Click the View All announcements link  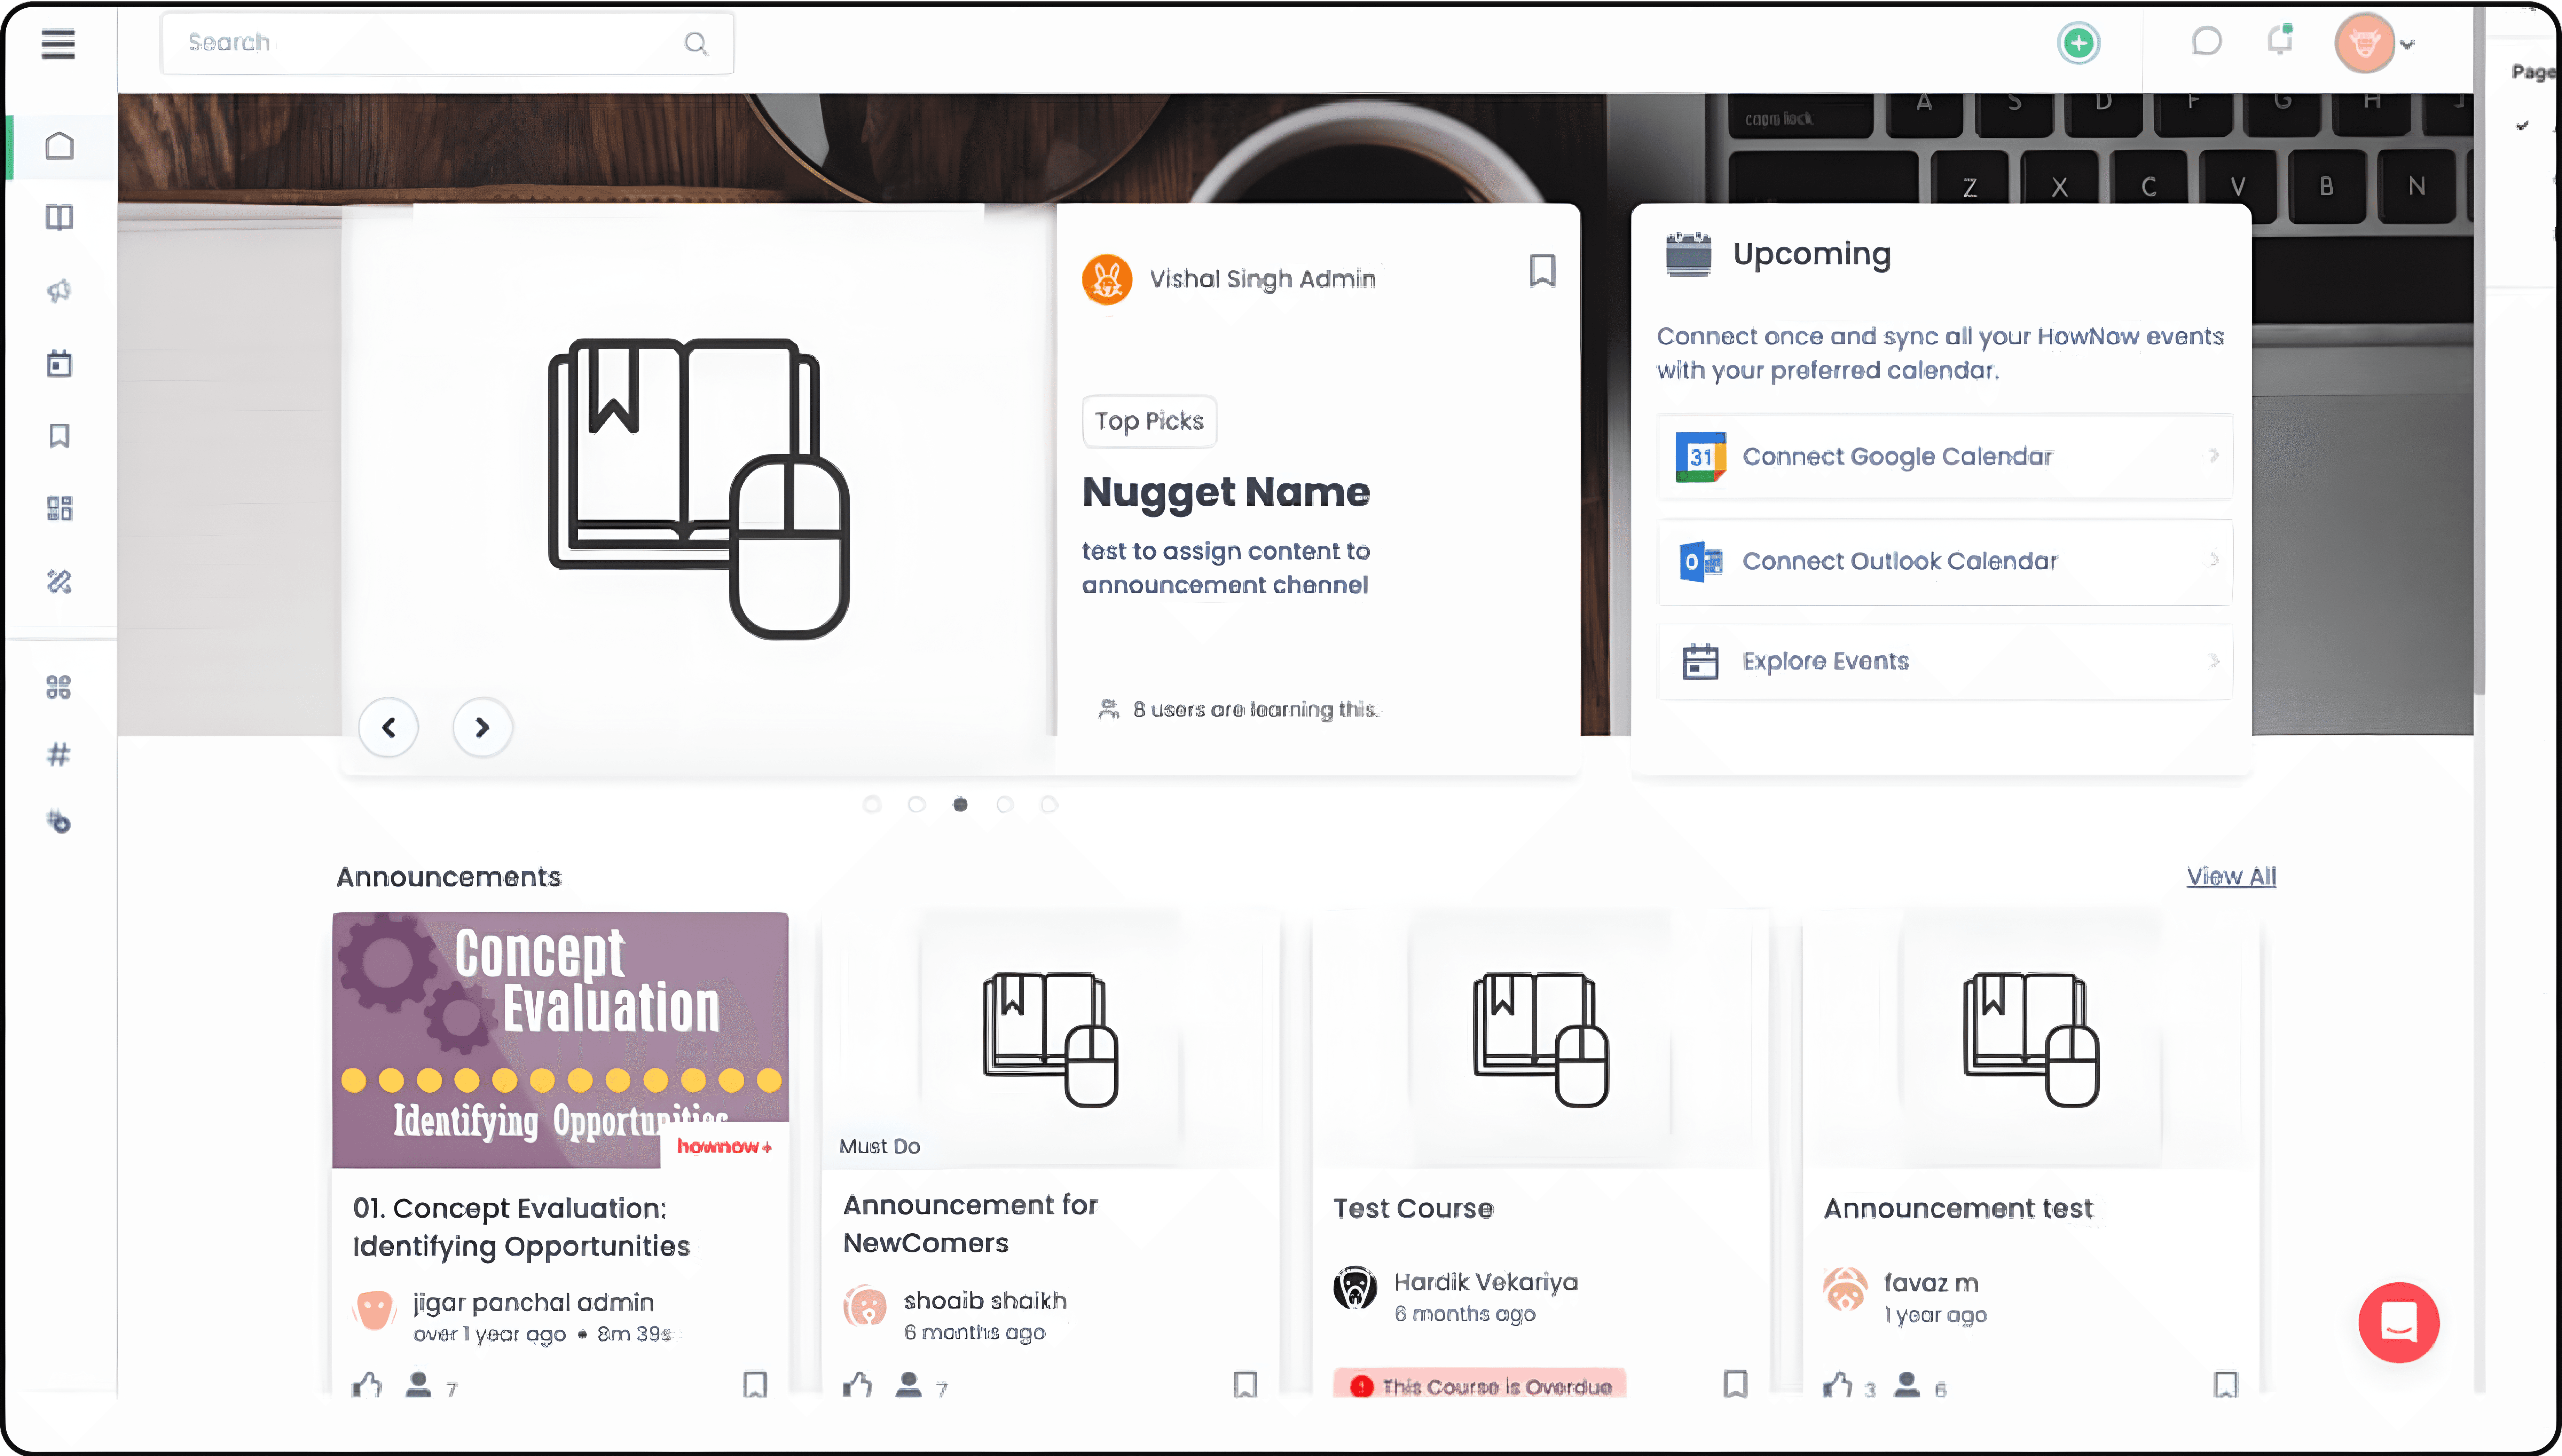pyautogui.click(x=2231, y=876)
